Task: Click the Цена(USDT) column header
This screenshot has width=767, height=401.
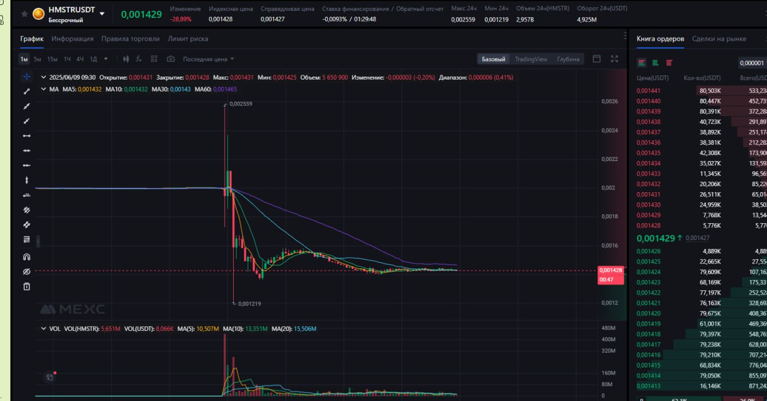Action: [x=653, y=78]
